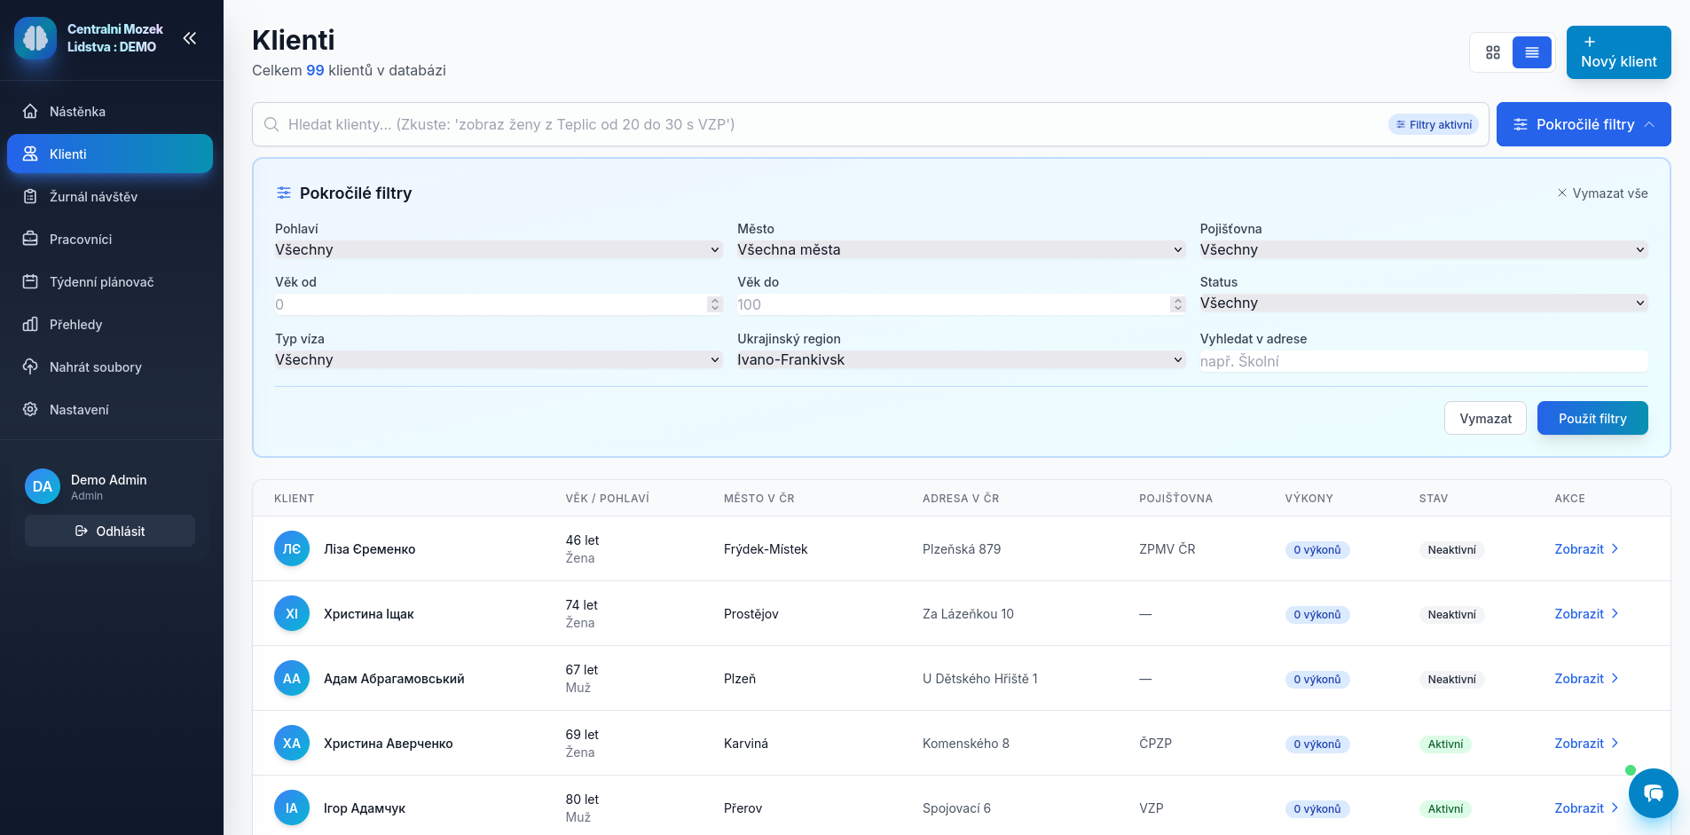The image size is (1690, 835).
Task: Open the Pohlaví dropdown
Action: click(498, 250)
